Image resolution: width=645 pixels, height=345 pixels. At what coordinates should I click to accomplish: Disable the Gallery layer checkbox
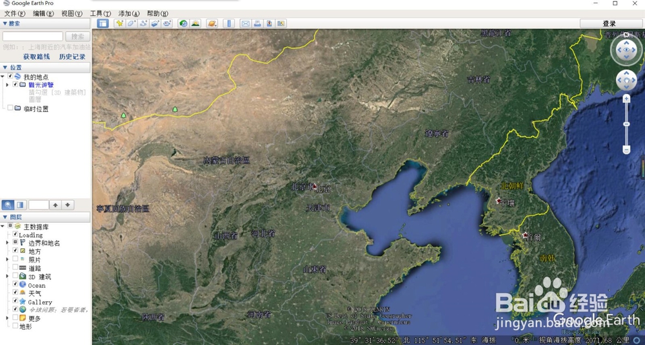tap(15, 301)
